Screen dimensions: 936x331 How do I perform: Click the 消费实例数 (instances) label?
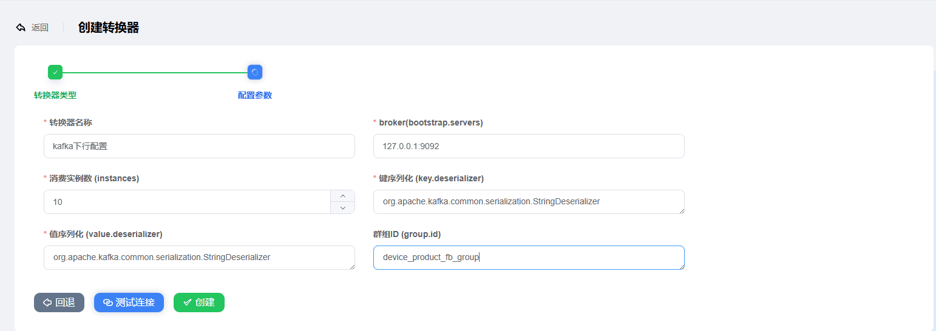pyautogui.click(x=94, y=178)
